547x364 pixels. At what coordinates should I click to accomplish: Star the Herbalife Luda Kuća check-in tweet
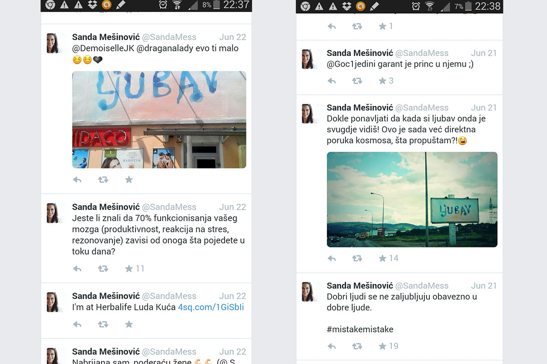click(129, 324)
